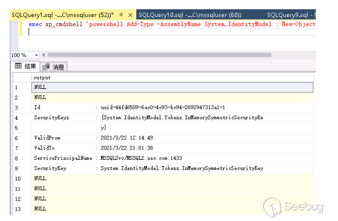Select the NULL cell in row 10
The height and width of the screenshot is (221, 338).
tap(172, 179)
